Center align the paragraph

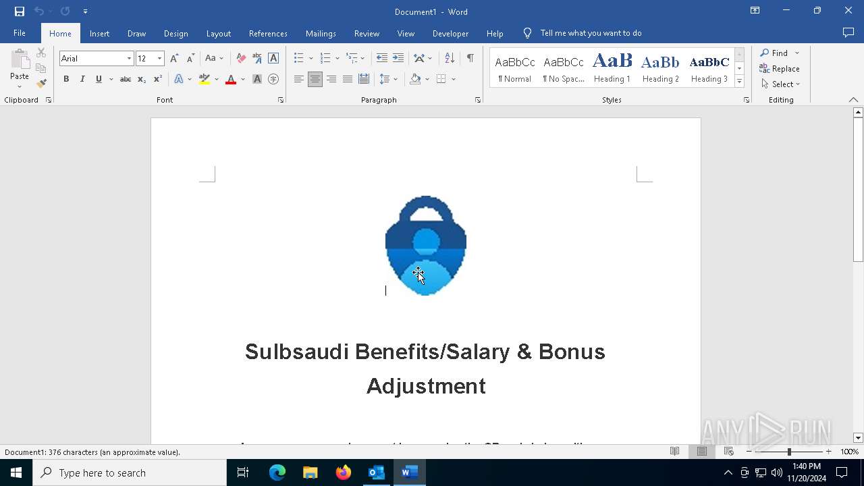click(x=315, y=79)
